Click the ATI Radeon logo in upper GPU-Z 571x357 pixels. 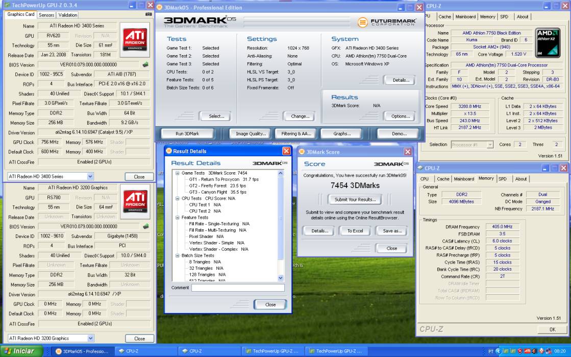pyautogui.click(x=135, y=39)
